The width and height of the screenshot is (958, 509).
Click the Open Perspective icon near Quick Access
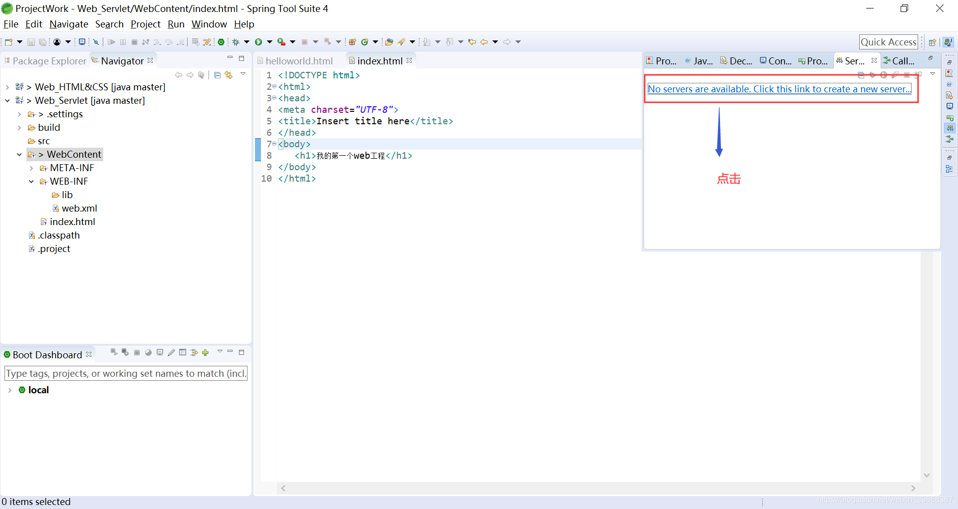[932, 42]
